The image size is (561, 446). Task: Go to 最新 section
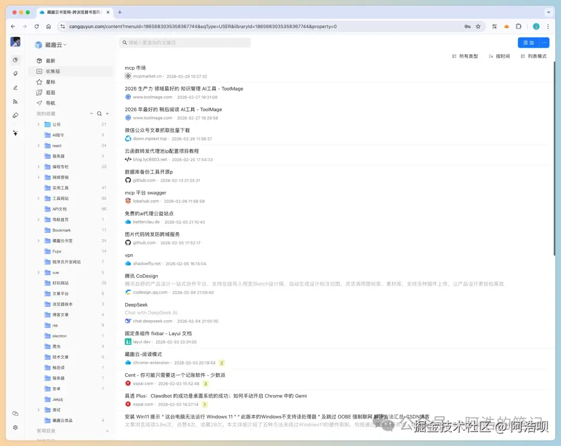71,60
